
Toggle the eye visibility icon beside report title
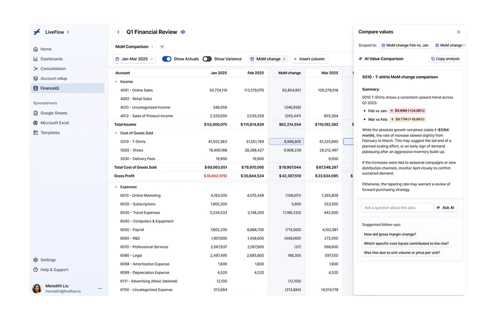(183, 32)
